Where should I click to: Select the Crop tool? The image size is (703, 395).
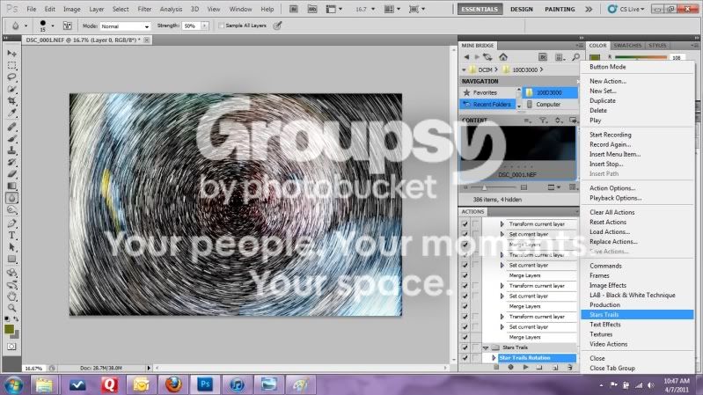point(11,101)
